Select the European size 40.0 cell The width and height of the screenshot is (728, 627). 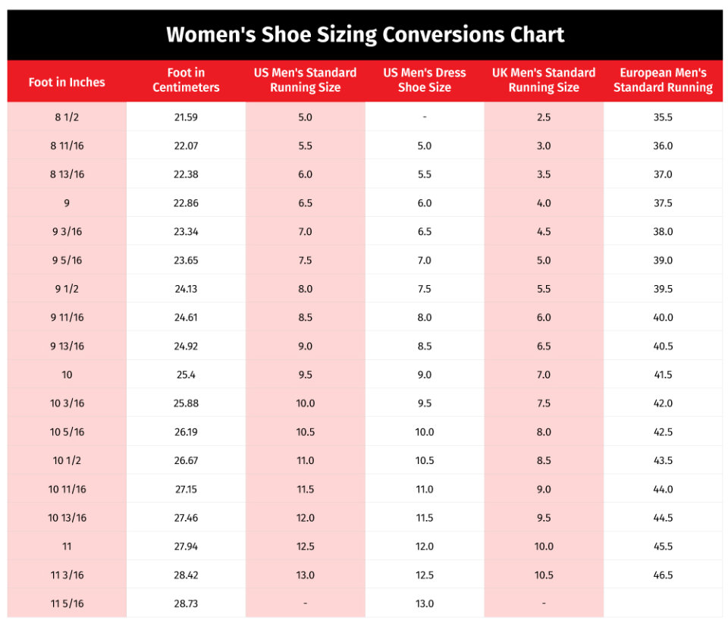[x=663, y=318]
